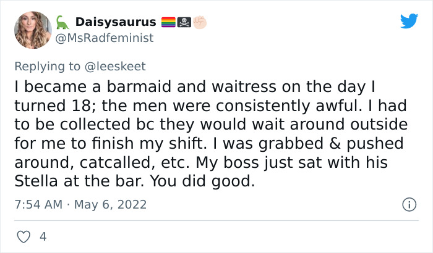
Task: Click the Daisysaurus display name
Action: [x=116, y=22]
